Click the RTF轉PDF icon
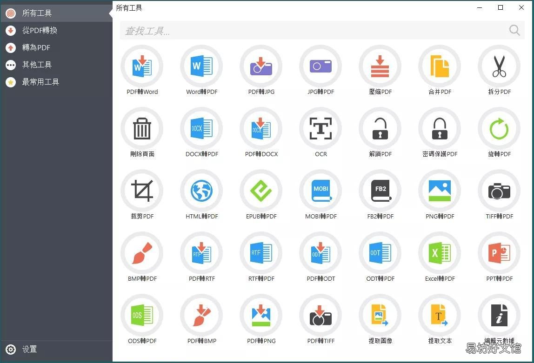 (261, 253)
